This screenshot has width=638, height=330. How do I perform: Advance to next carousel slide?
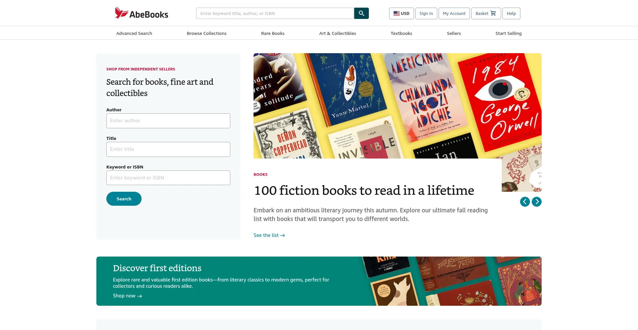coord(536,202)
